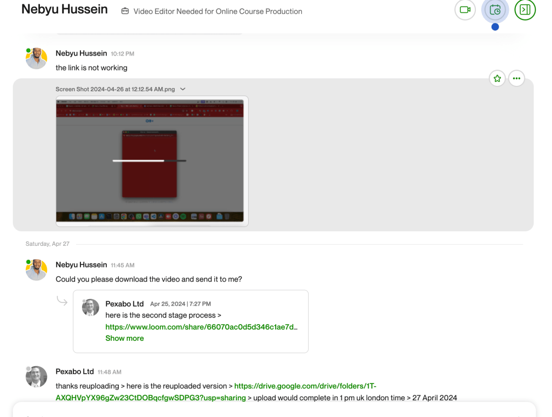Click Pexabo Ltd name at 11:48 AM
This screenshot has height=417, width=552.
74,372
